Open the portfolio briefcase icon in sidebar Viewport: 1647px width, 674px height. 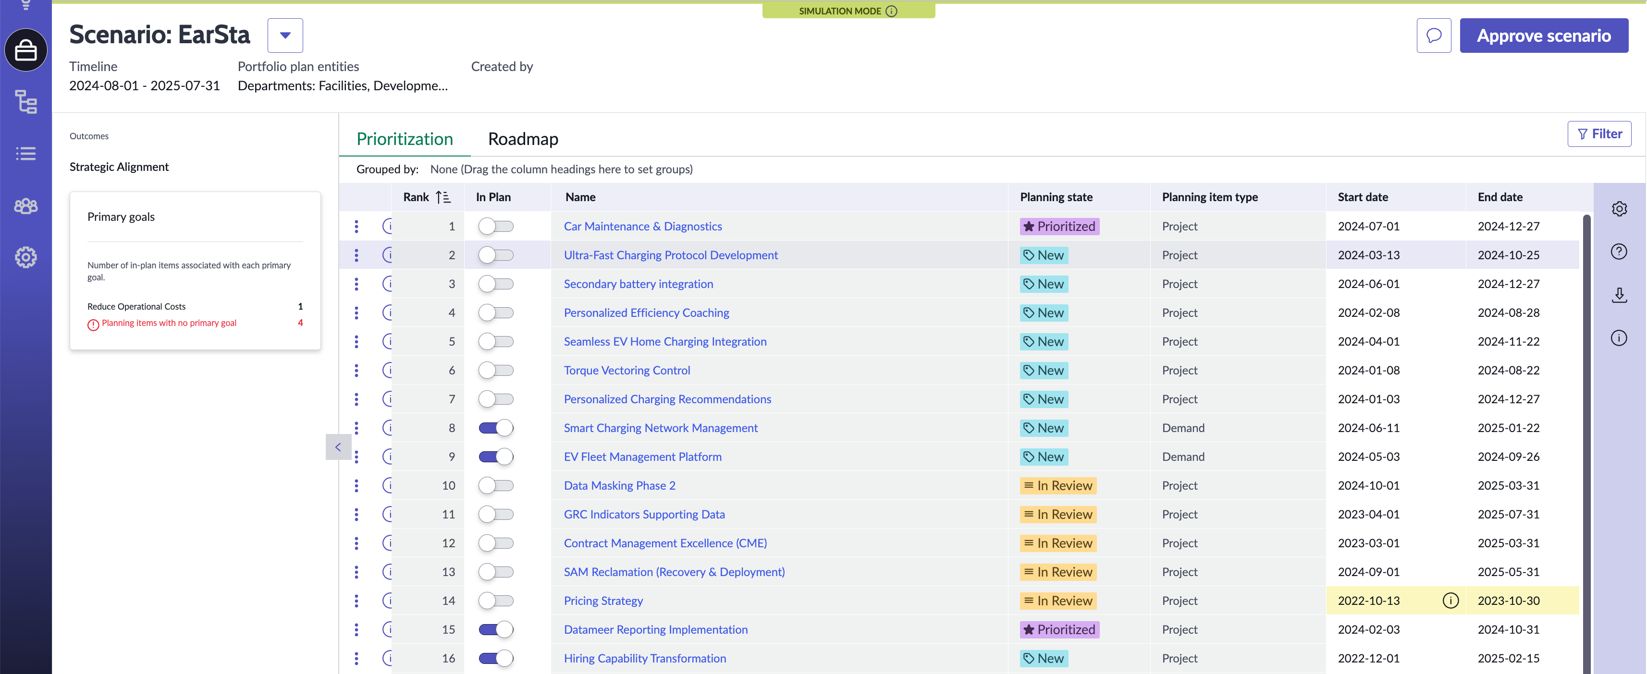(x=25, y=50)
